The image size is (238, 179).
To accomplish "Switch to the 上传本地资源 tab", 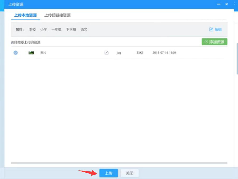I will click(25, 15).
